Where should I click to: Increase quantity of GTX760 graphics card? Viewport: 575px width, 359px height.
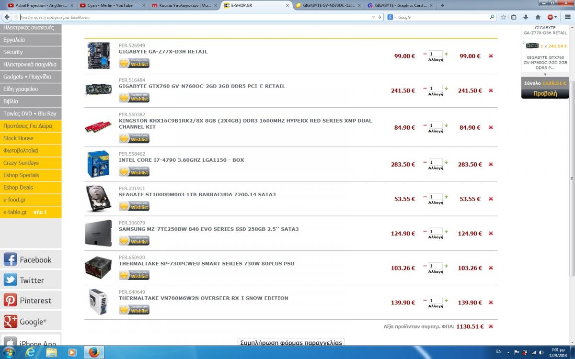(x=446, y=89)
